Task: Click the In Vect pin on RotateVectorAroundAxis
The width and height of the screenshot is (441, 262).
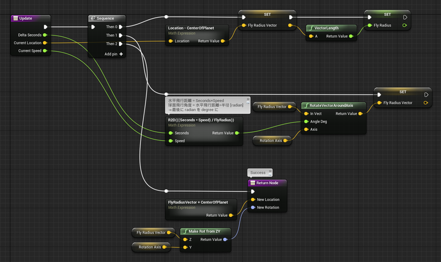Action: click(x=306, y=114)
